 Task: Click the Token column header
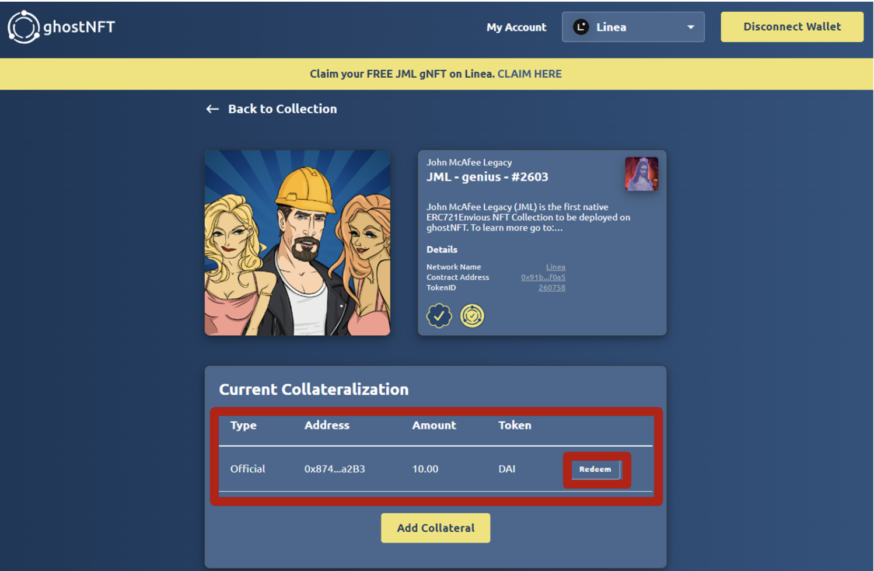point(515,425)
